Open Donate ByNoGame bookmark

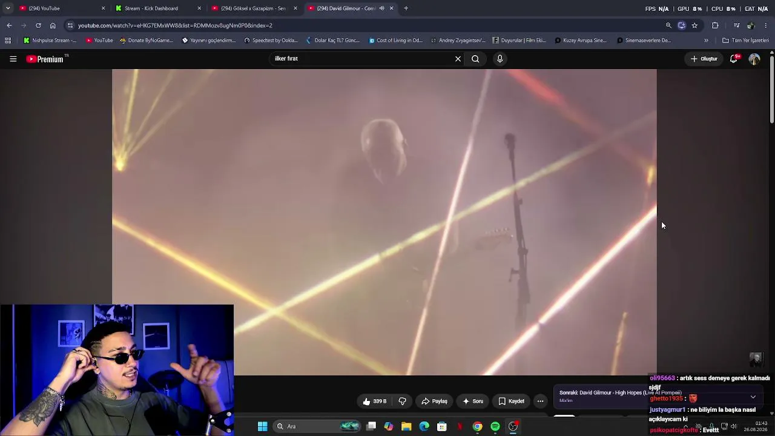tap(146, 41)
